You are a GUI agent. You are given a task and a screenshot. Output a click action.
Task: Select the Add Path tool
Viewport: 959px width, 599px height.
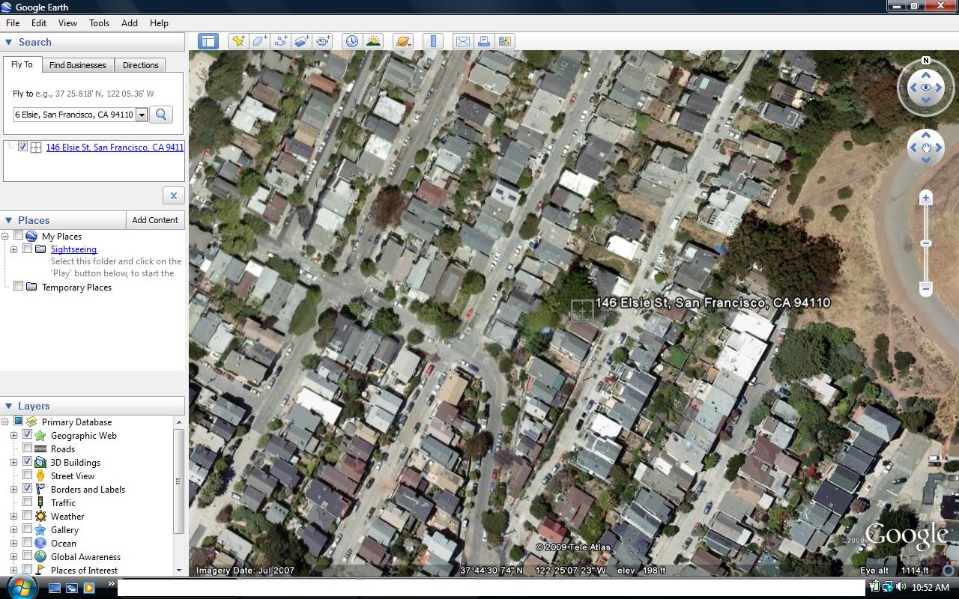281,41
